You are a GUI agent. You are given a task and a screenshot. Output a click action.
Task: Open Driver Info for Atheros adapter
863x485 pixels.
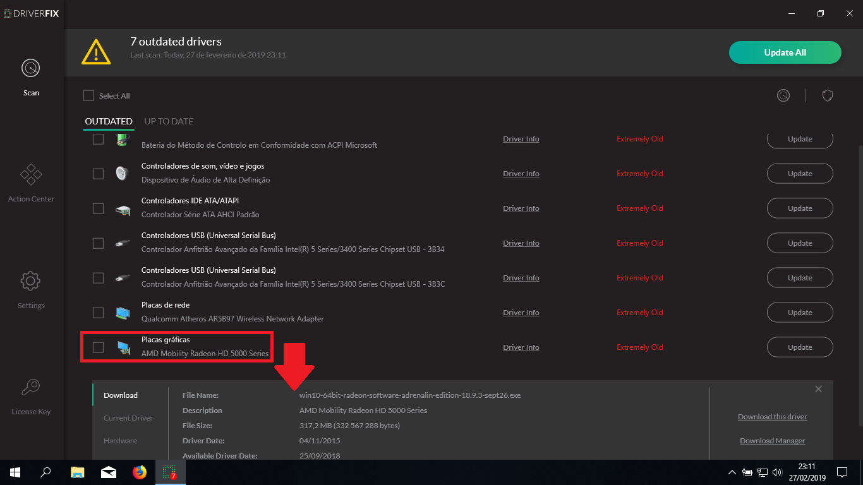tap(521, 313)
